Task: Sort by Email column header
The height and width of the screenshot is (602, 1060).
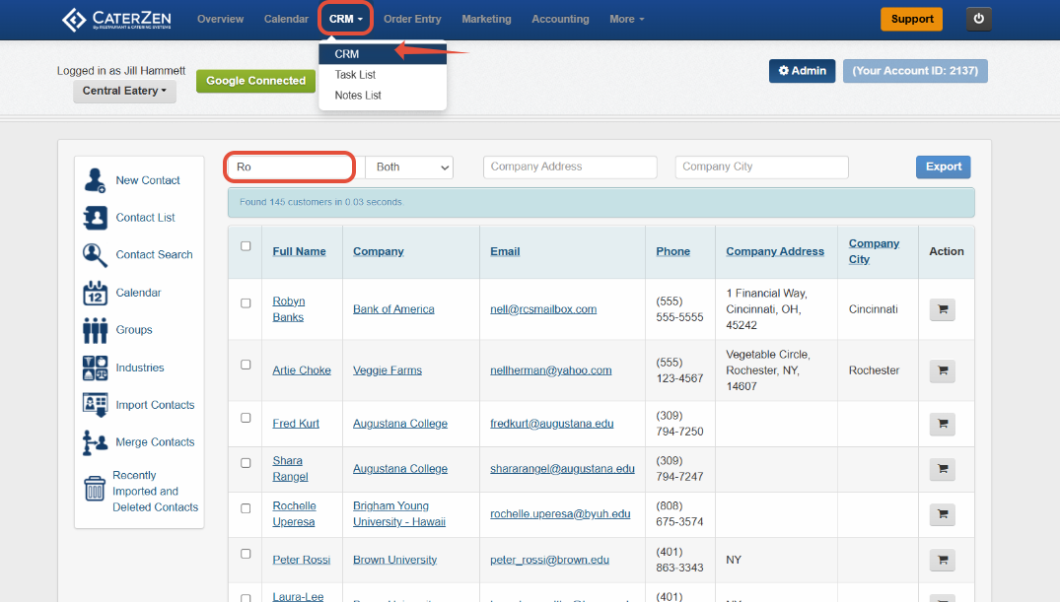Action: tap(505, 251)
